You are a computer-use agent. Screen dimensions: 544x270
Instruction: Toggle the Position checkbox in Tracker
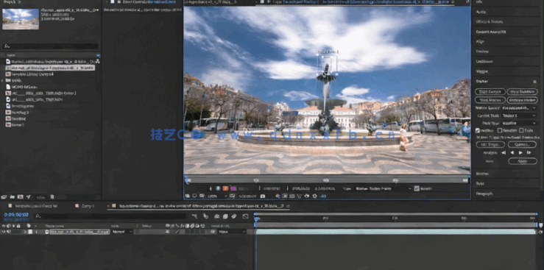pyautogui.click(x=478, y=131)
